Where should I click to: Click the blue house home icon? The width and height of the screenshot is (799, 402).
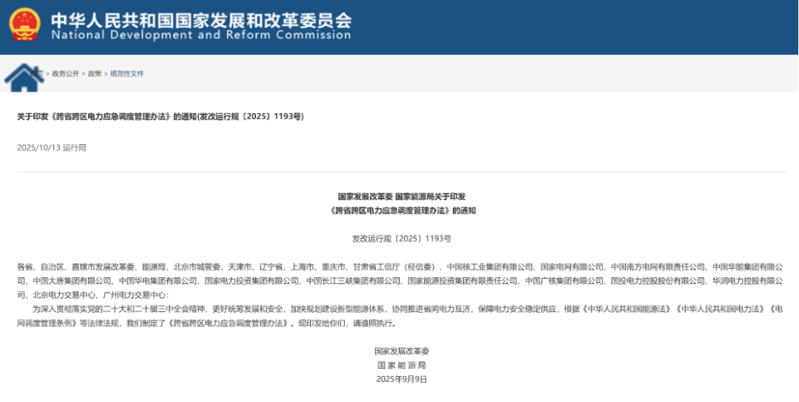click(24, 78)
